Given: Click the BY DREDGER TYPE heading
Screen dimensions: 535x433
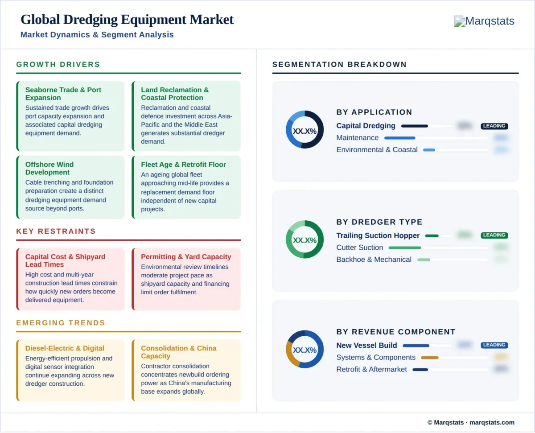Looking at the screenshot, I should 379,222.
